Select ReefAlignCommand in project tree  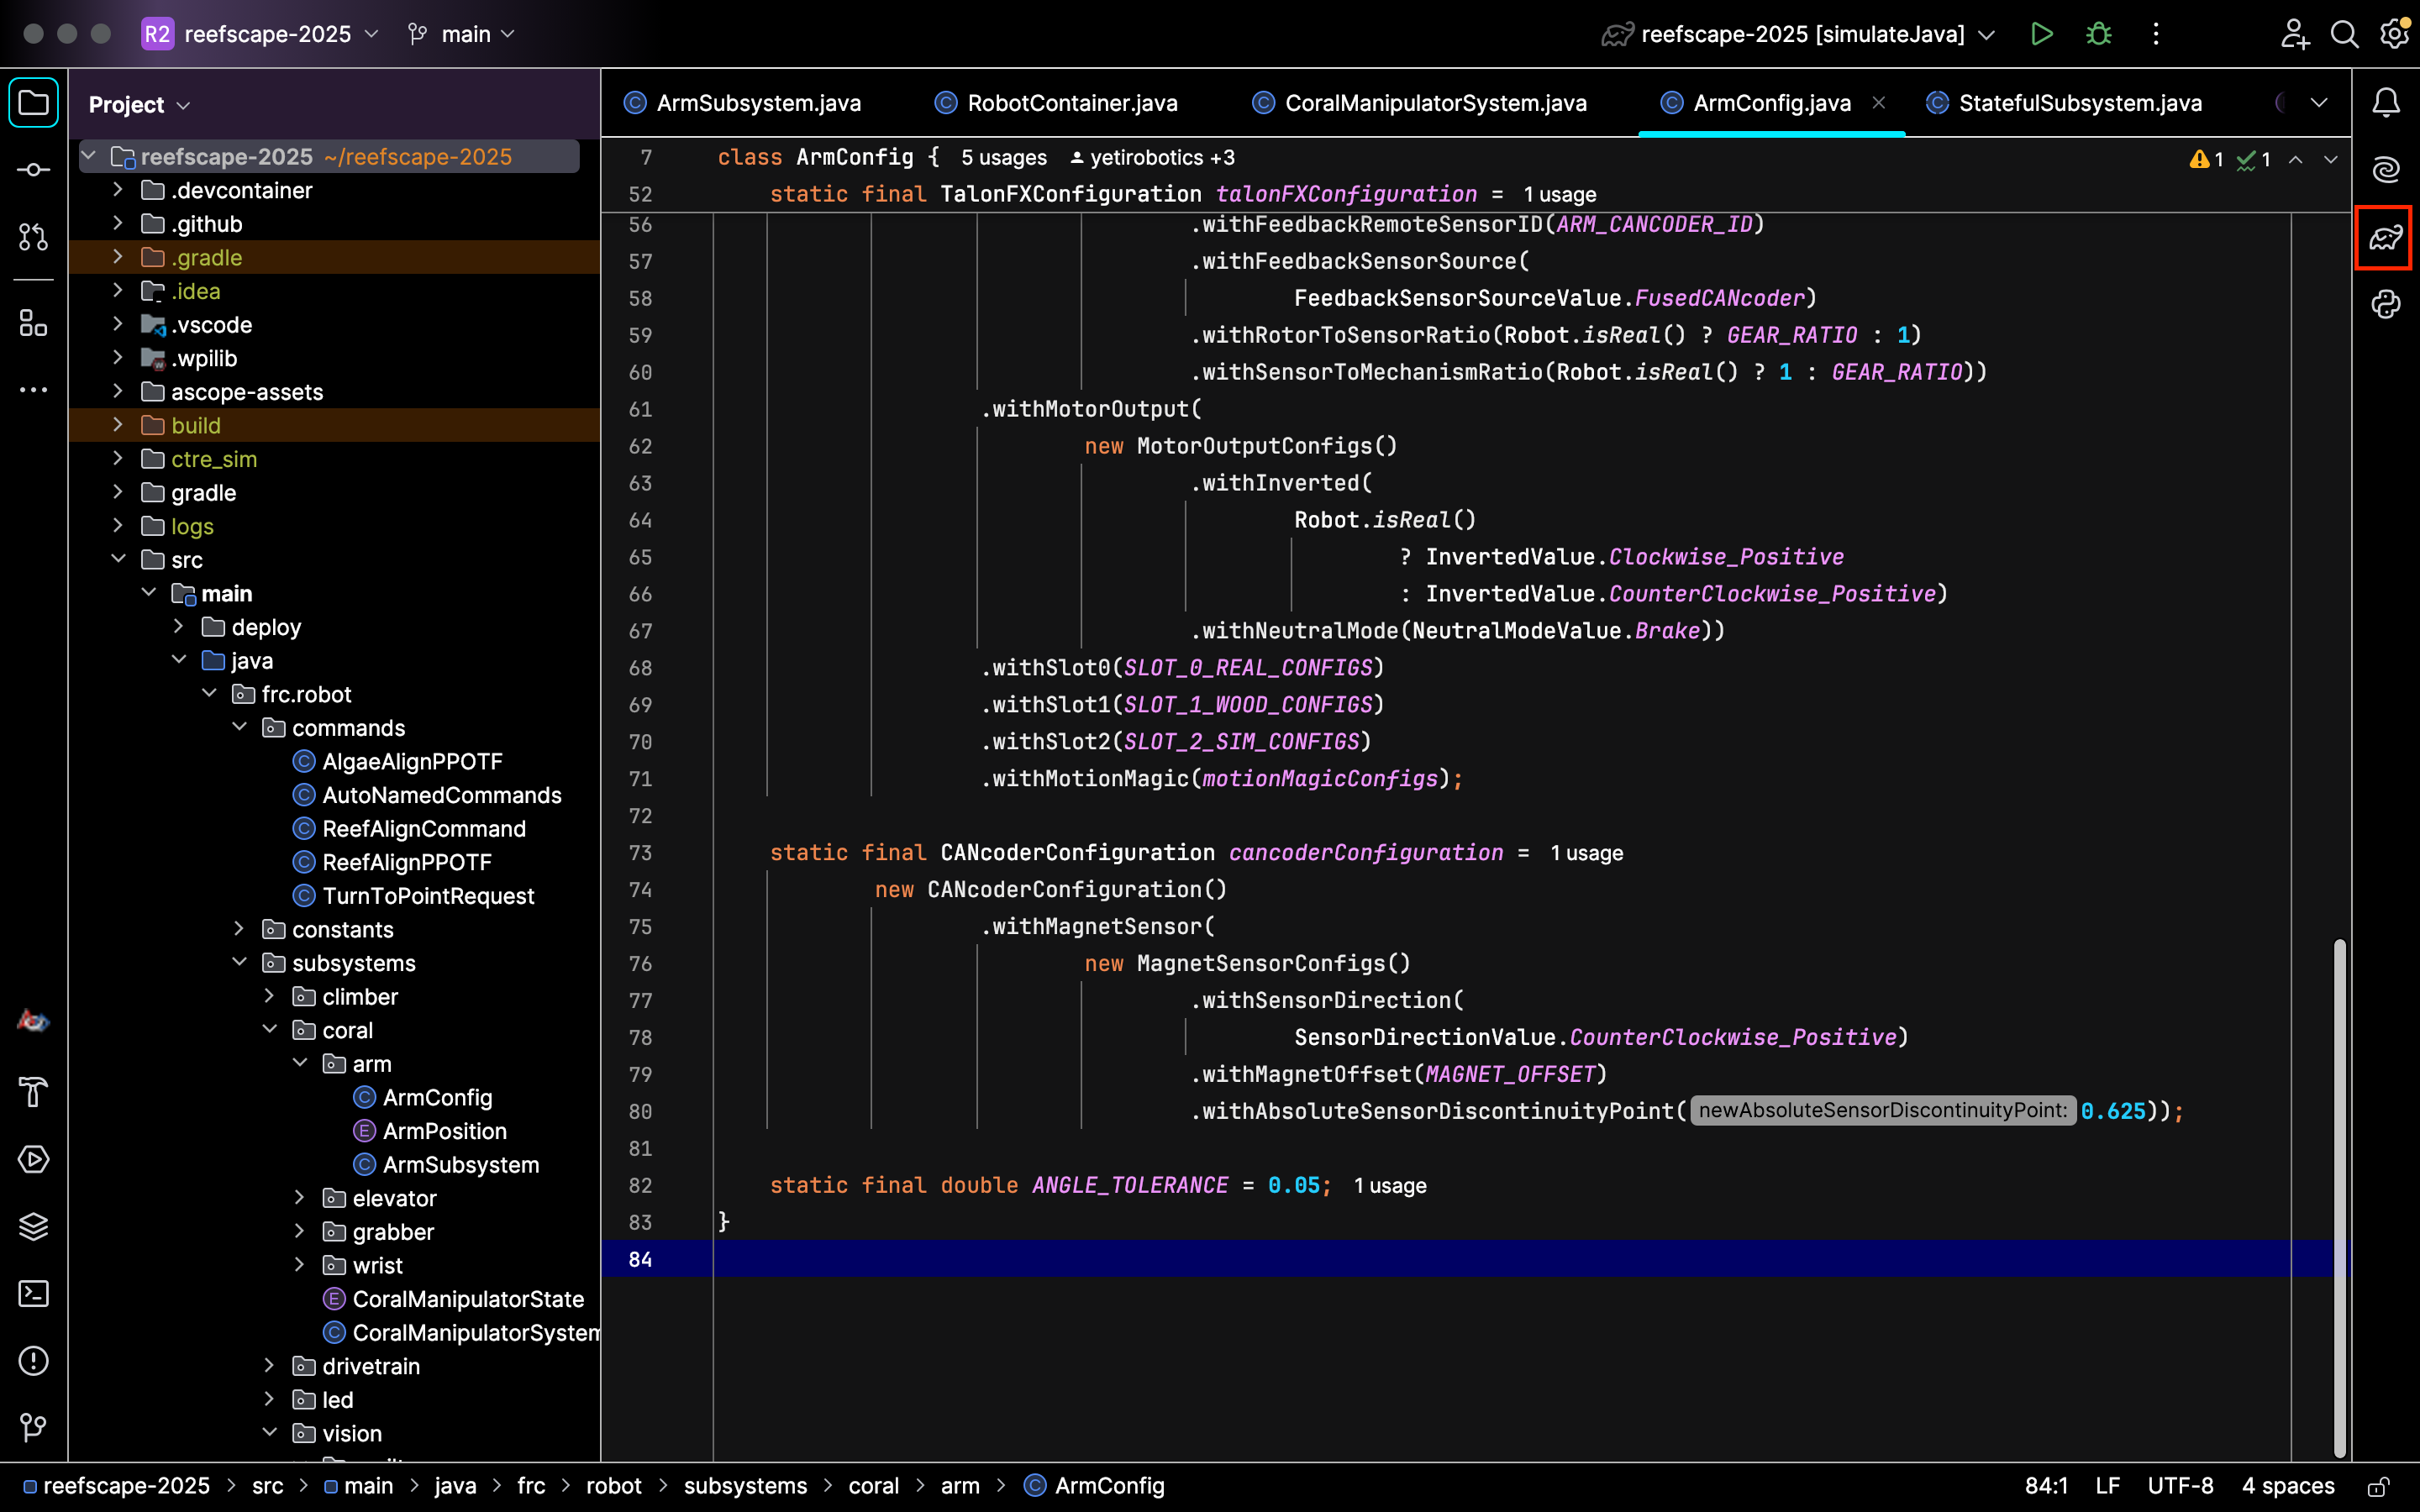[424, 829]
